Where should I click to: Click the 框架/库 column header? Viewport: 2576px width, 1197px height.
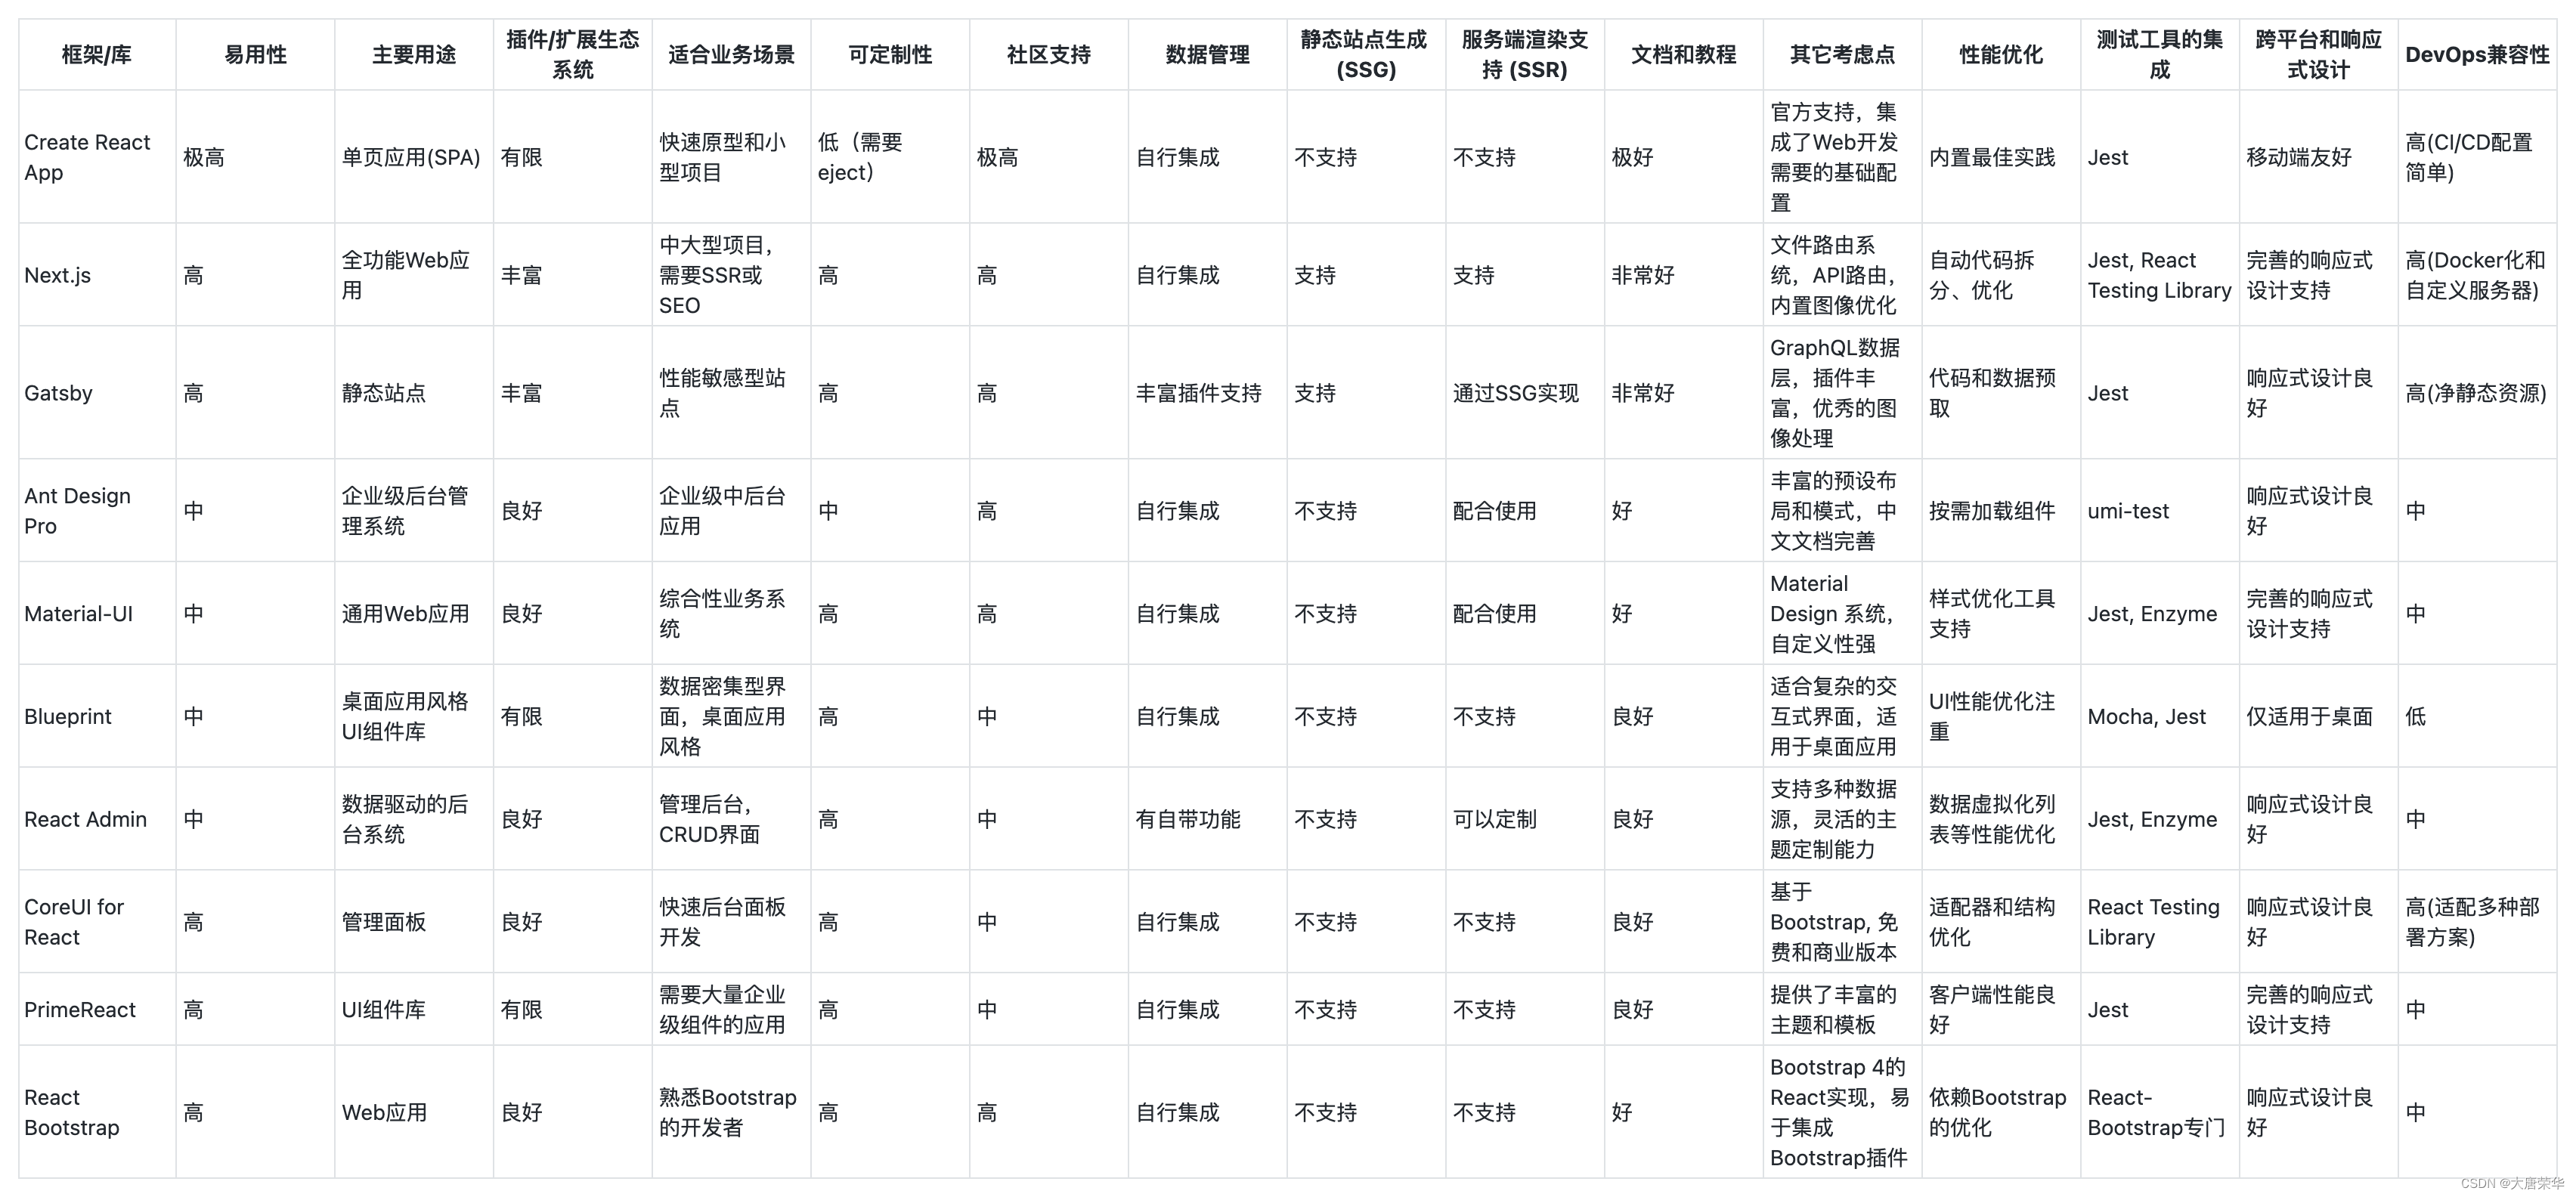(x=96, y=55)
